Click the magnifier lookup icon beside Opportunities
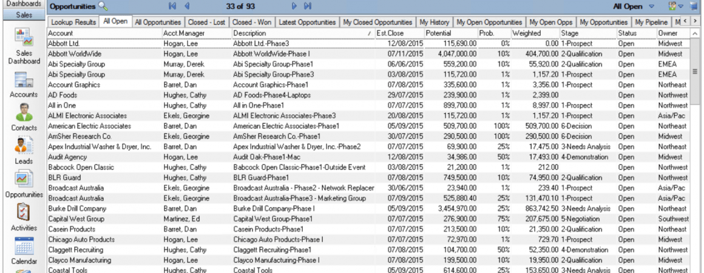The width and height of the screenshot is (704, 273). point(103,6)
